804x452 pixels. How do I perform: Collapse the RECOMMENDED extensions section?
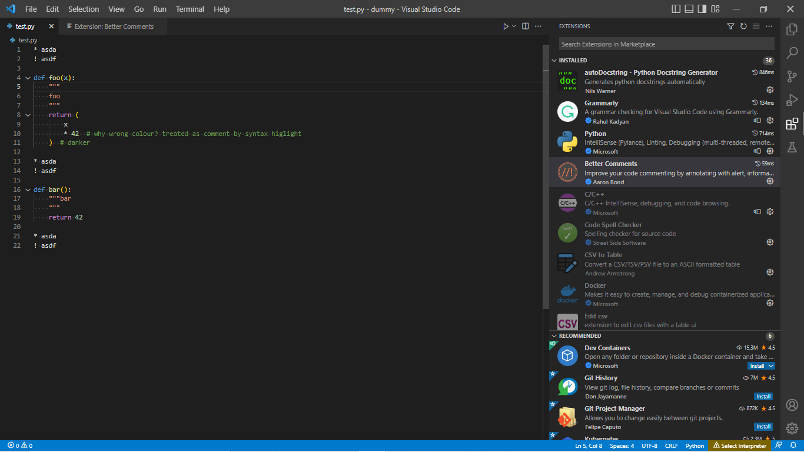[x=554, y=335]
